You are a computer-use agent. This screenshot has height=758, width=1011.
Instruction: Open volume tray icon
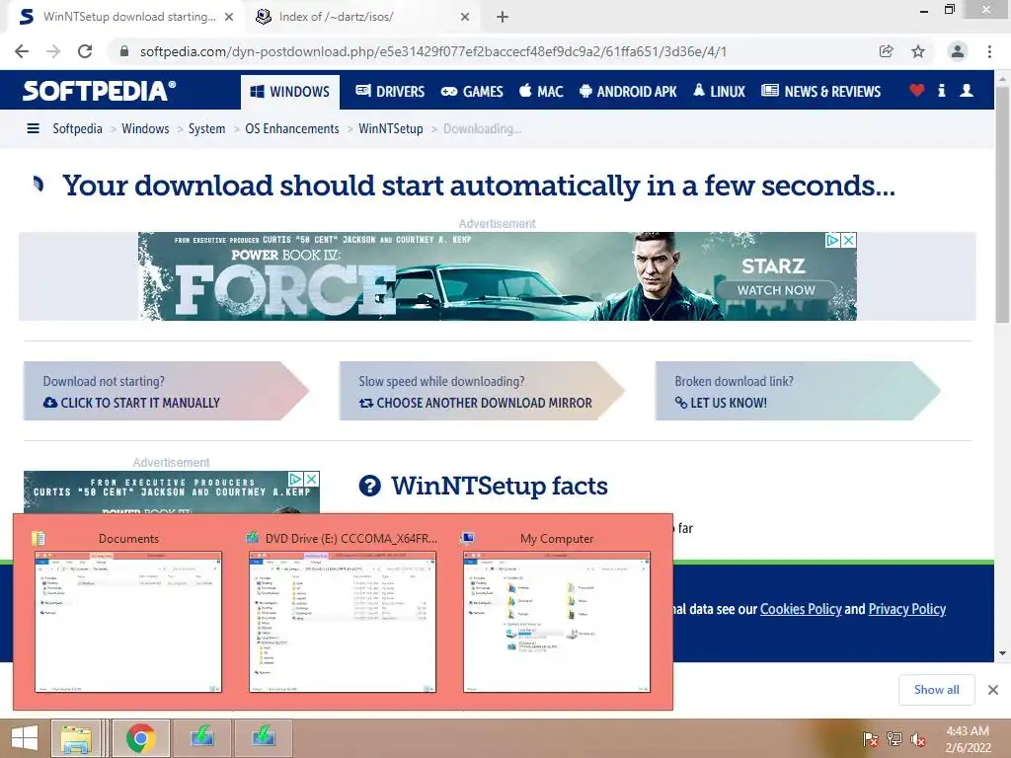click(x=918, y=739)
